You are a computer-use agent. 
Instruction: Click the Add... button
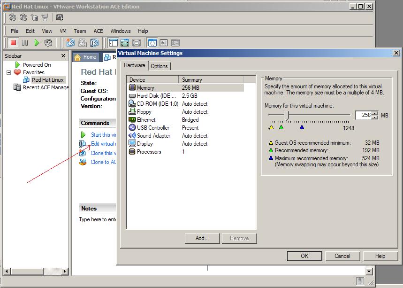pos(202,238)
